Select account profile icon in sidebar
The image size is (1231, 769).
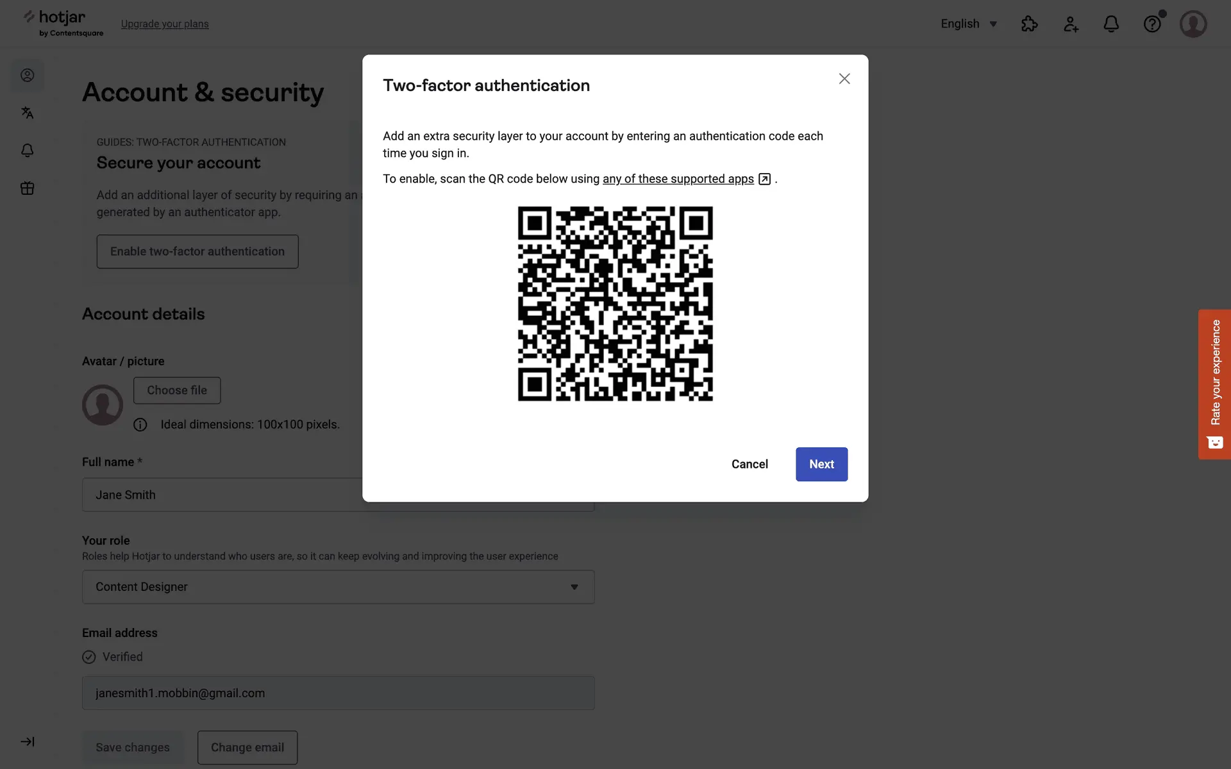(27, 75)
